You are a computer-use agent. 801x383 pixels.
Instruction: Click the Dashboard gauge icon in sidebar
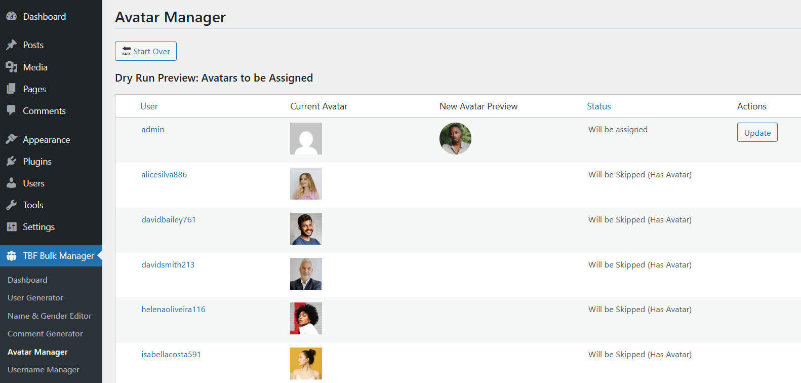[11, 16]
